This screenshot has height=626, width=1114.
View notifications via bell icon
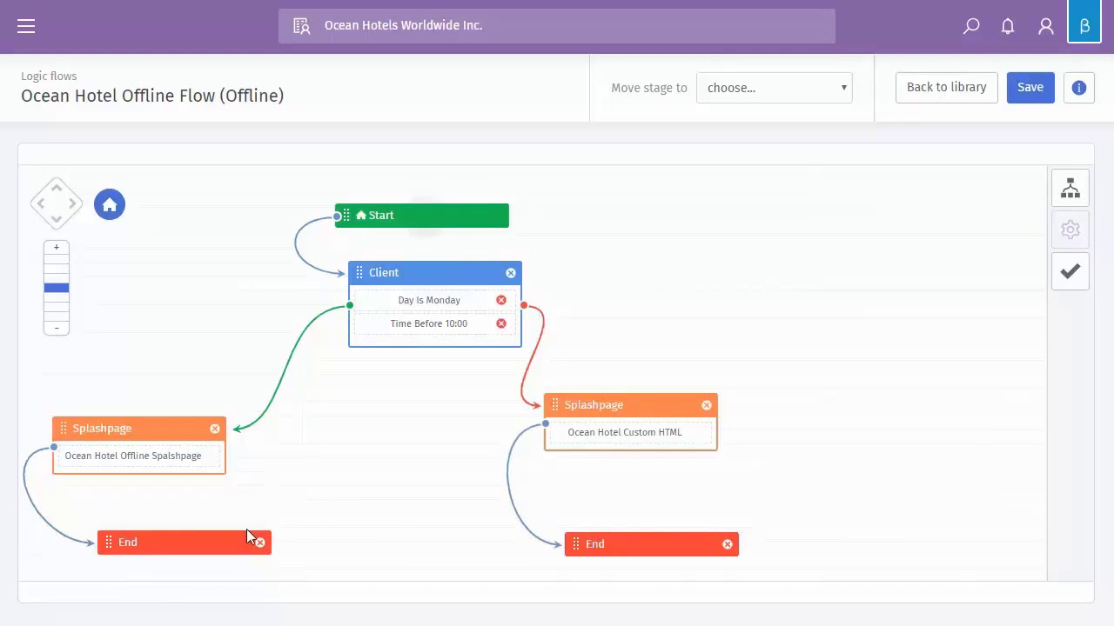[1008, 26]
